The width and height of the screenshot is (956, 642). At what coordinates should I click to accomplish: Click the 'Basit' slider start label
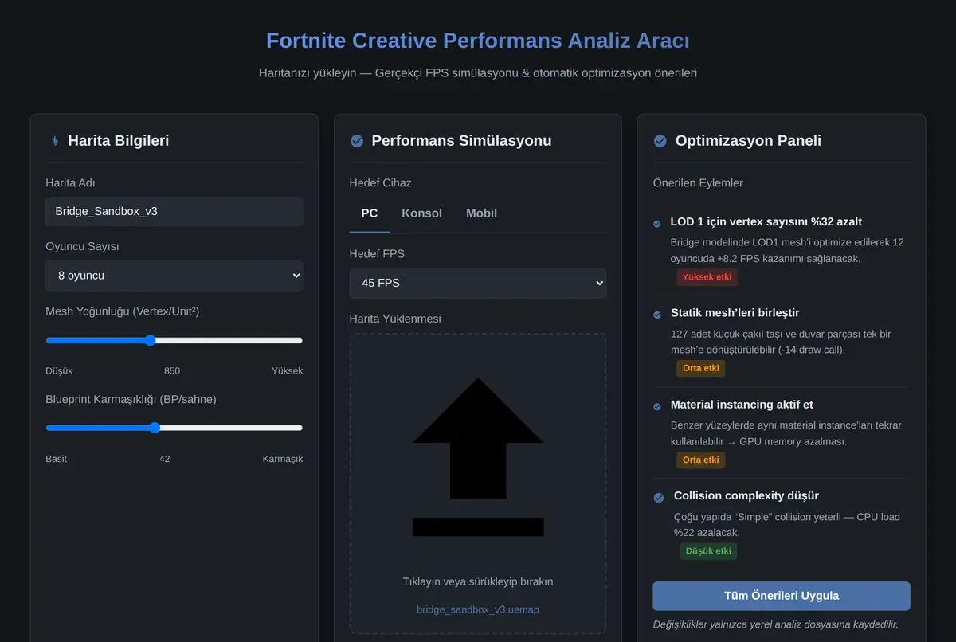tap(57, 459)
